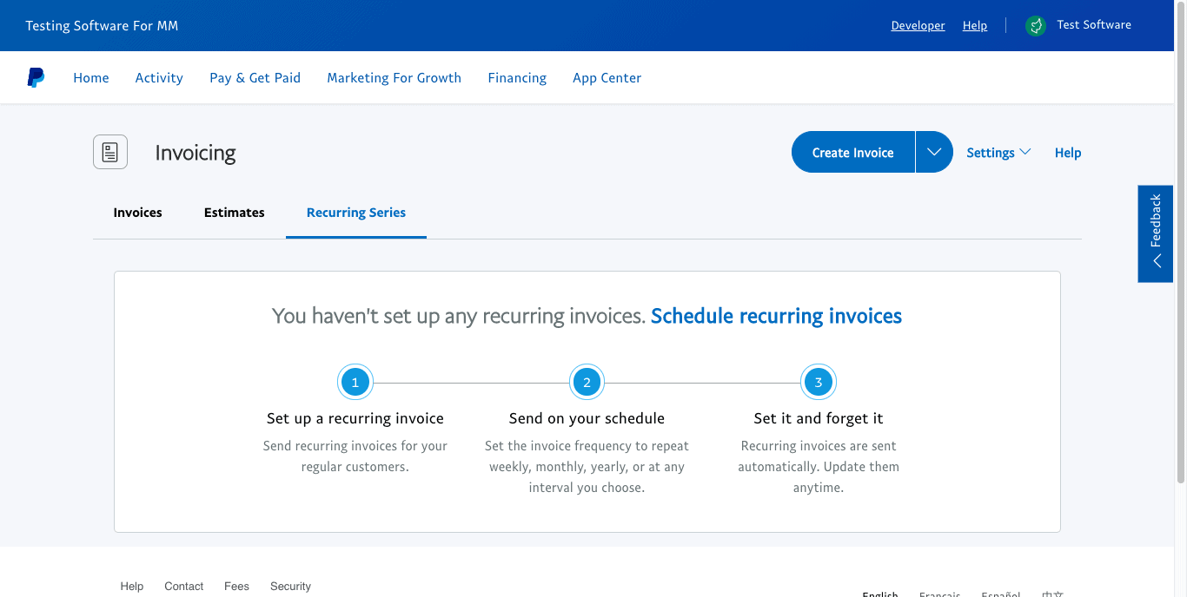Open the Create Invoice dropdown arrow
The image size is (1187, 597).
[934, 152]
